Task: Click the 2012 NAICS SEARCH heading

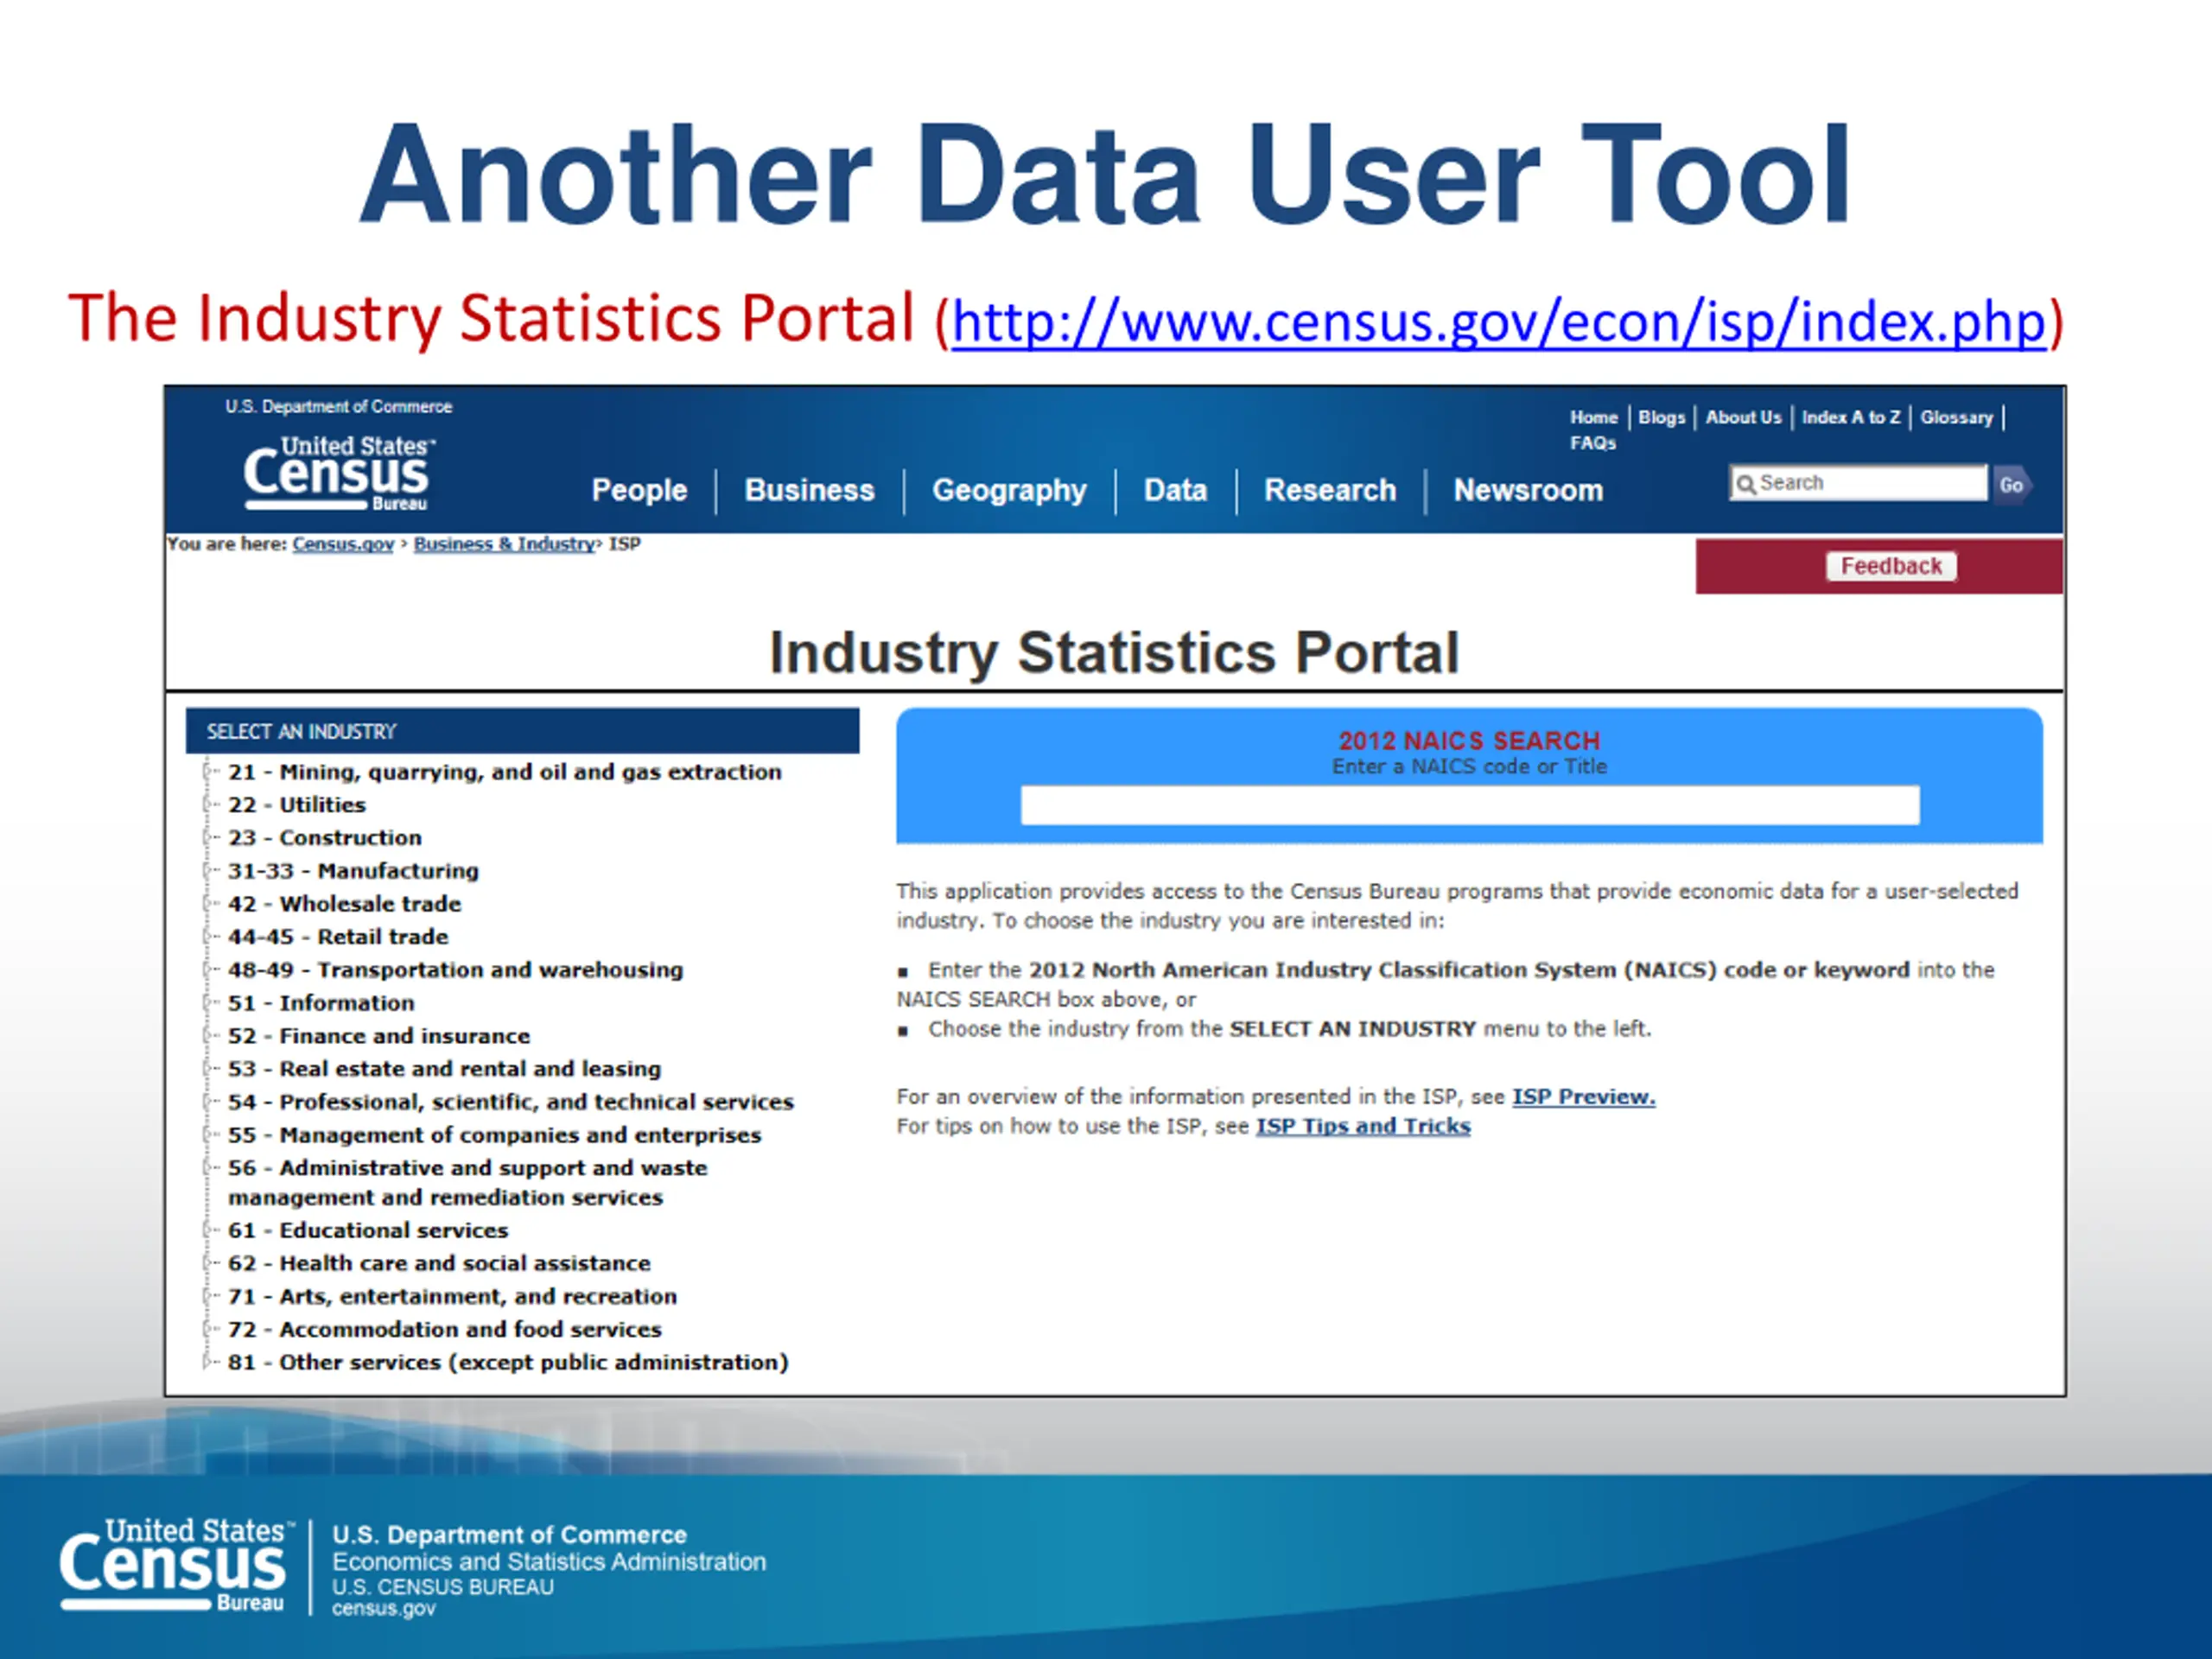Action: (1469, 741)
